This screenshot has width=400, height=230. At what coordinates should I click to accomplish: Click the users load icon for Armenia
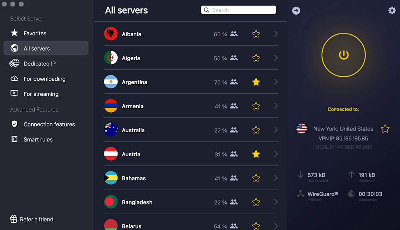[234, 106]
